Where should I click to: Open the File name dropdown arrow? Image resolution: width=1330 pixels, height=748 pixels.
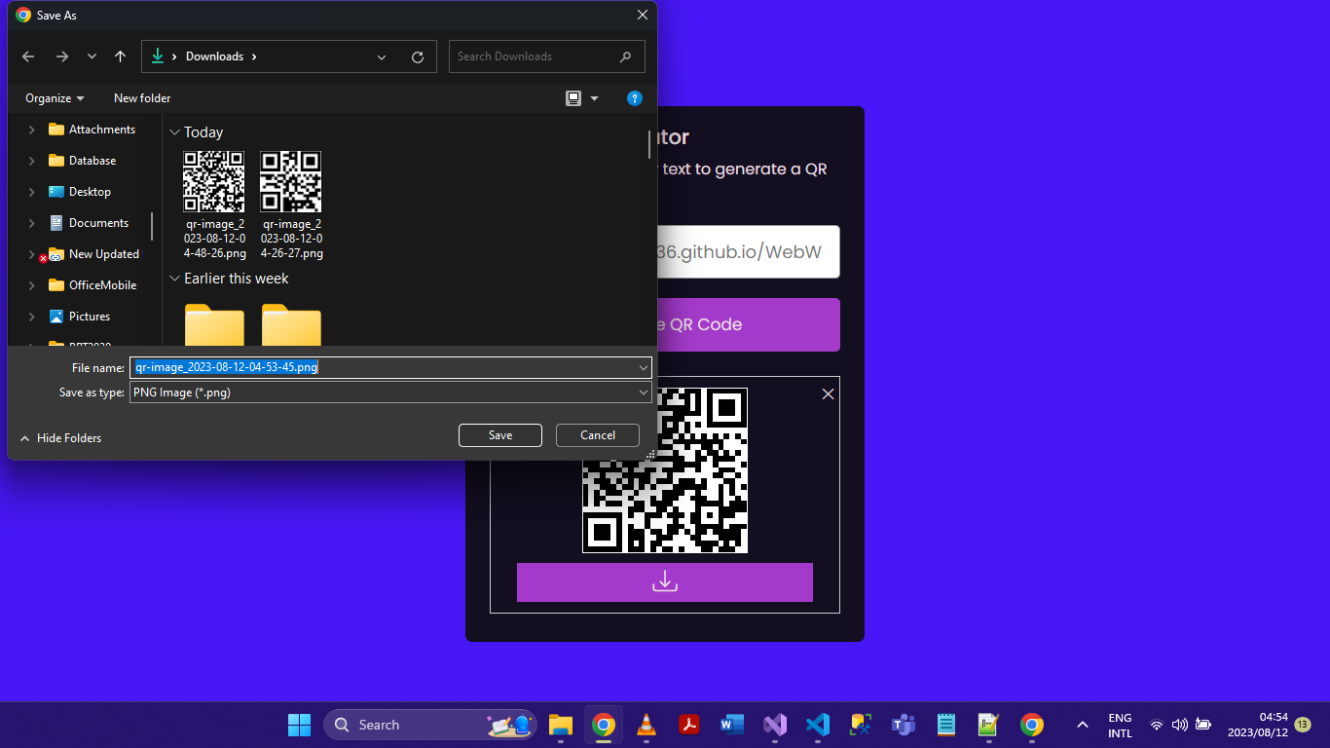coord(644,367)
